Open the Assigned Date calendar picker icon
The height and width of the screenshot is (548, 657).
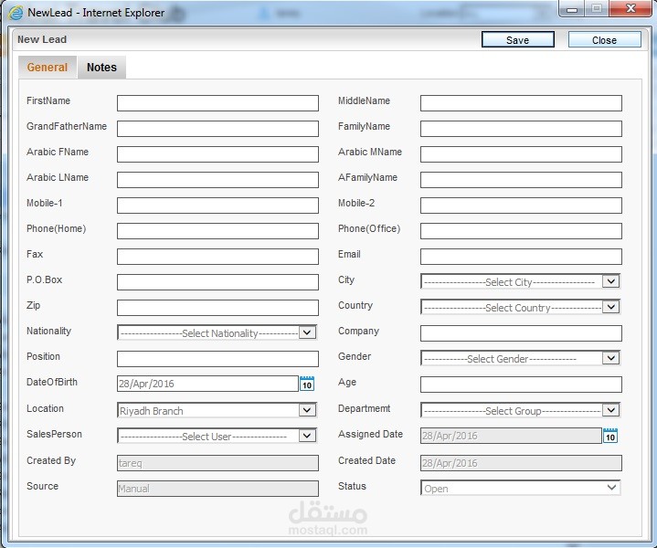pyautogui.click(x=610, y=436)
